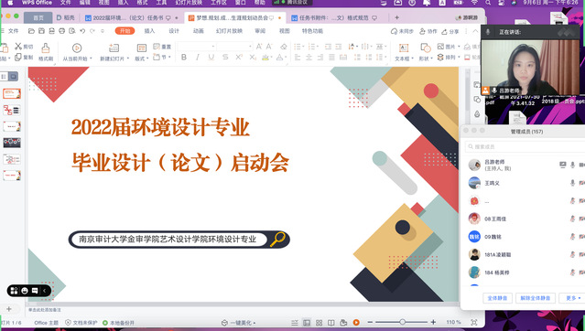585x331 pixels.
Task: Click the Cut scissors icon
Action: pos(18,47)
